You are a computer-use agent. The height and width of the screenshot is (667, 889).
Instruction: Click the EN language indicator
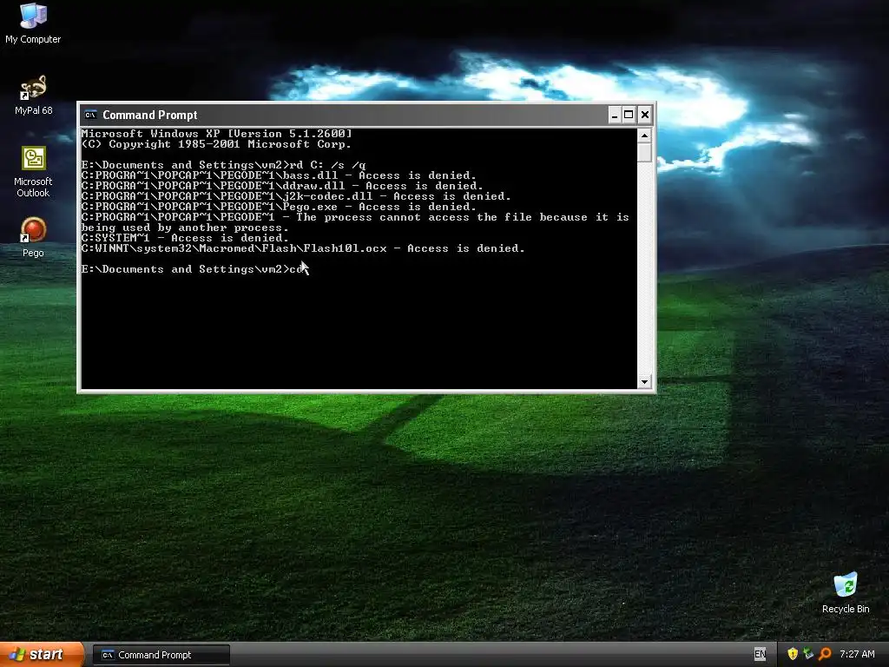(x=760, y=655)
